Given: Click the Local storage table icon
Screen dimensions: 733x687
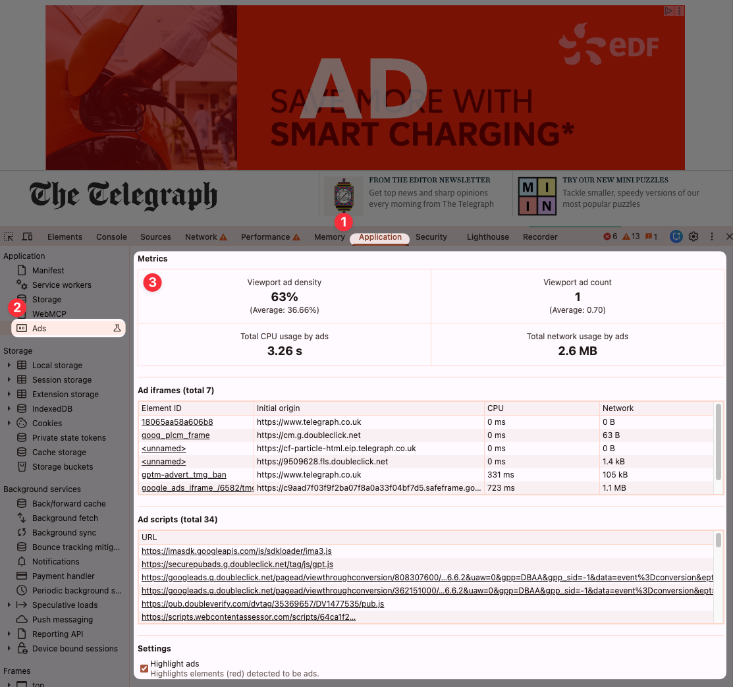Looking at the screenshot, I should click(22, 366).
